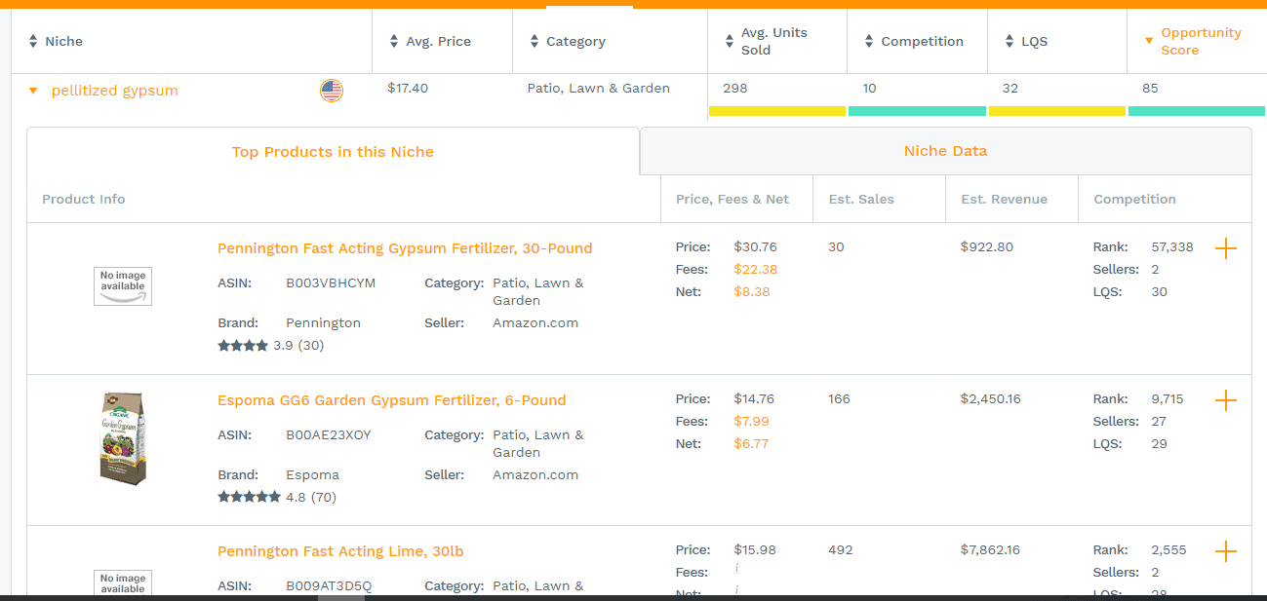
Task: Click star rating of Espoma GG6 Gypsum
Action: [249, 497]
